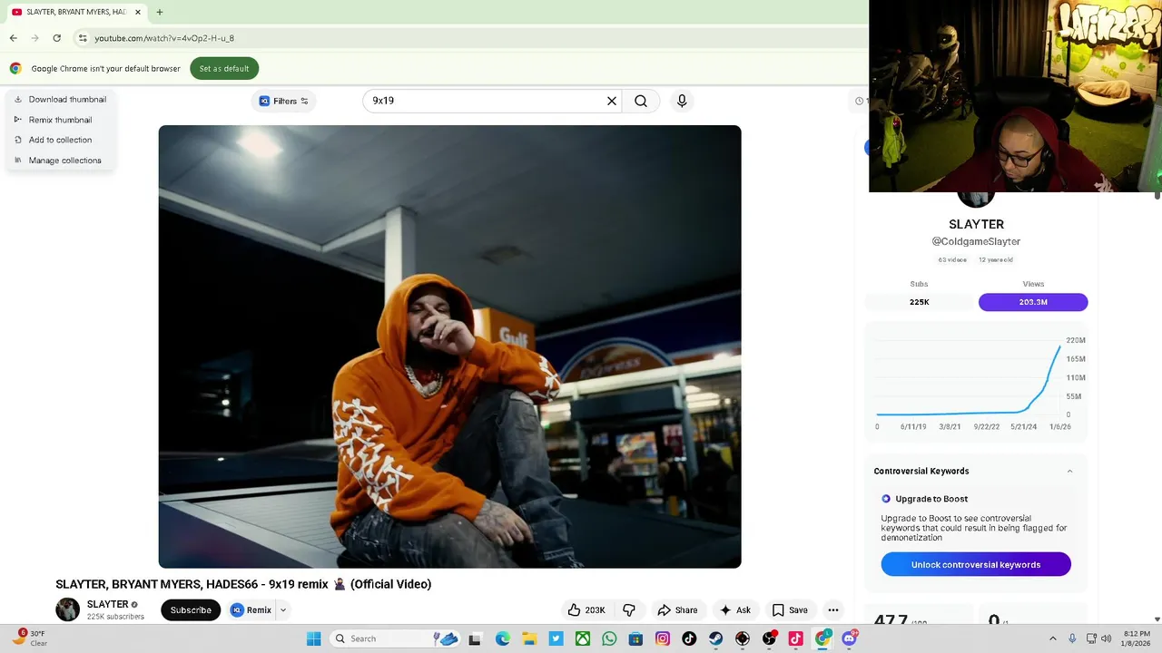Launch Microsoft Edge from taskbar
This screenshot has height=653, width=1162.
(x=502, y=638)
